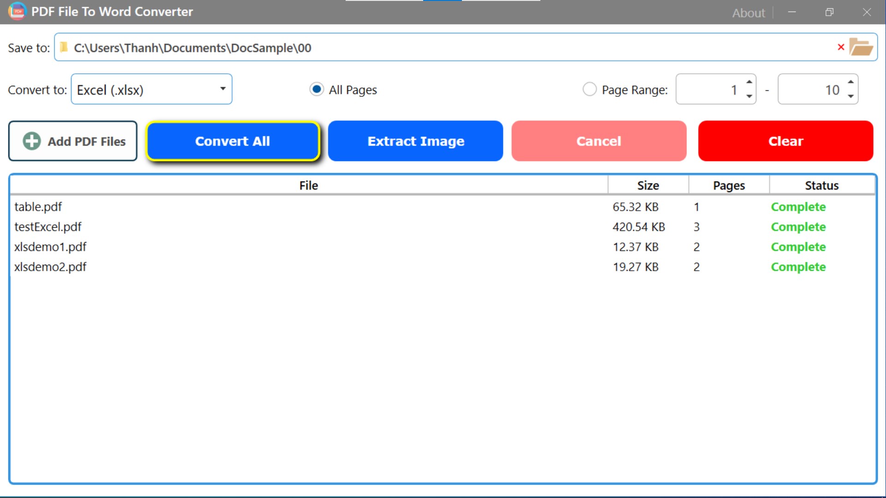
Task: Select the All Pages radio button
Action: pos(317,89)
